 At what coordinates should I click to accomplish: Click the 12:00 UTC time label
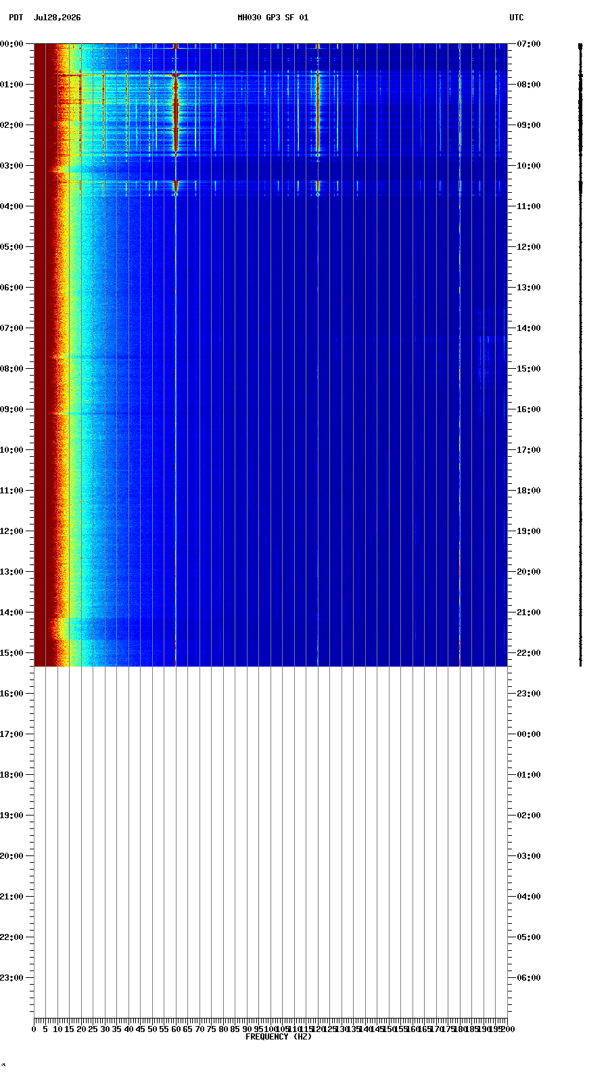pyautogui.click(x=529, y=247)
